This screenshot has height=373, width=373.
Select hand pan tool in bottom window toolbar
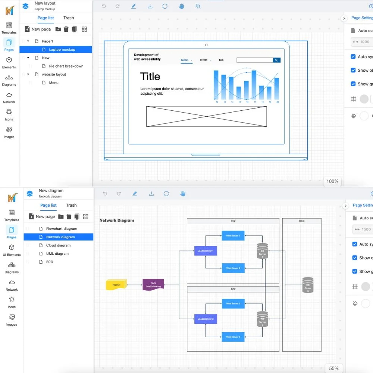183,194
